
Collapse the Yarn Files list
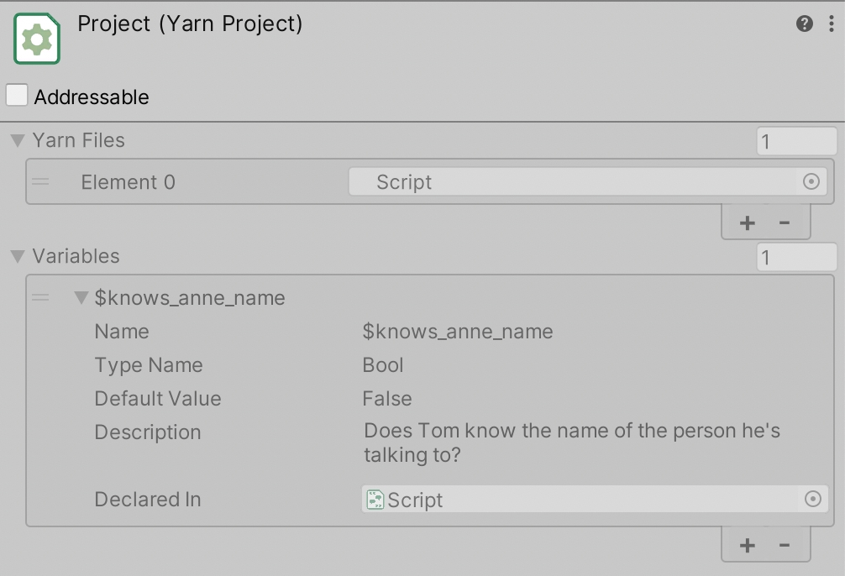coord(17,140)
